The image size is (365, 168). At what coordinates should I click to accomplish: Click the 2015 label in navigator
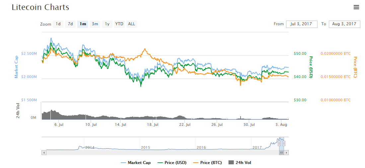click(145, 147)
